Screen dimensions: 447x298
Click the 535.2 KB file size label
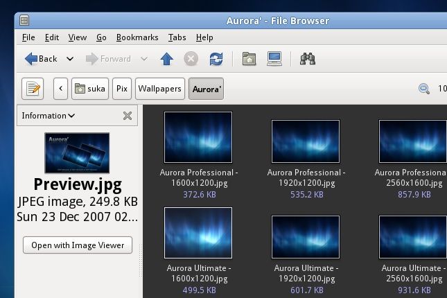point(307,195)
